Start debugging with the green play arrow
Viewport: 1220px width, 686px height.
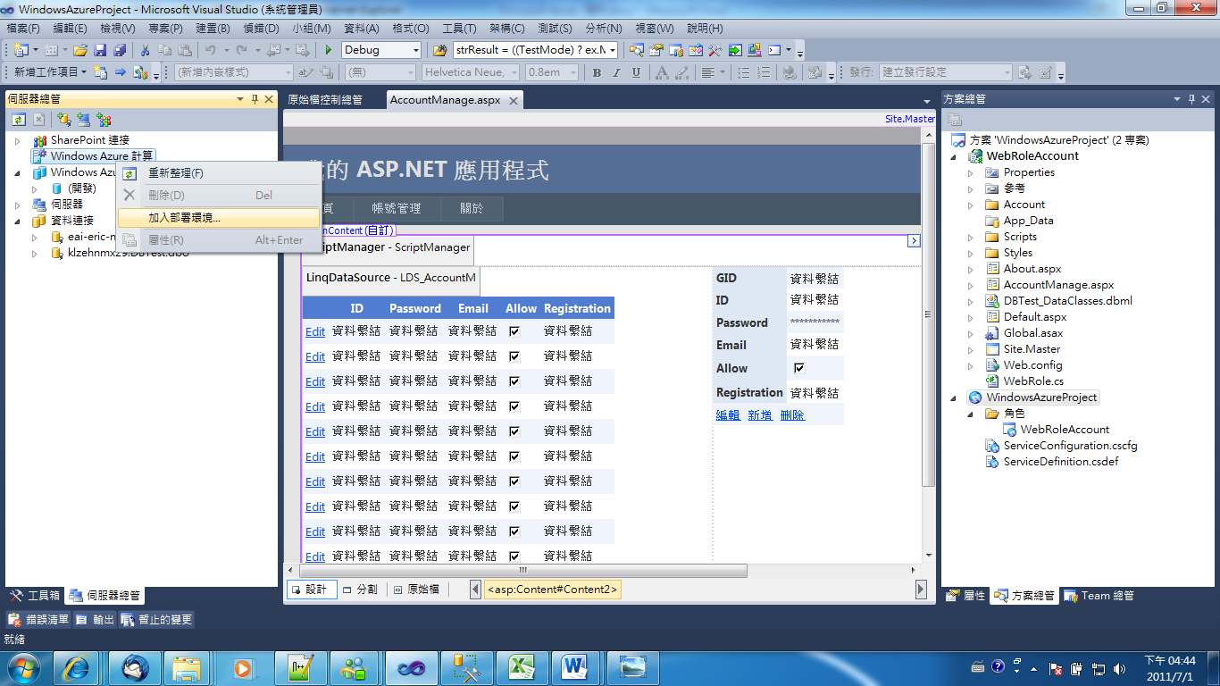329,50
